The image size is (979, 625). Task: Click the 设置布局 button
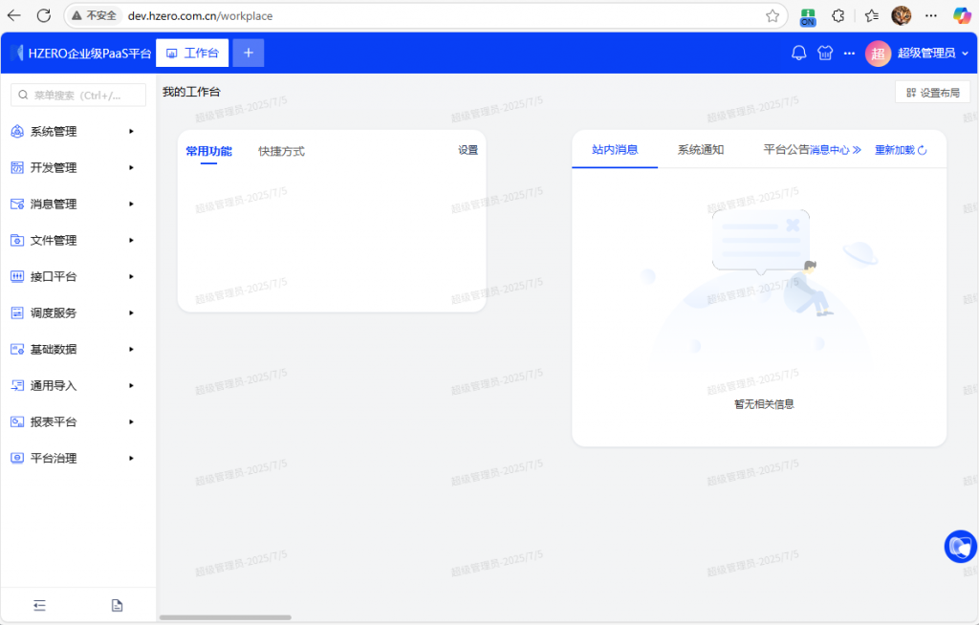[932, 93]
